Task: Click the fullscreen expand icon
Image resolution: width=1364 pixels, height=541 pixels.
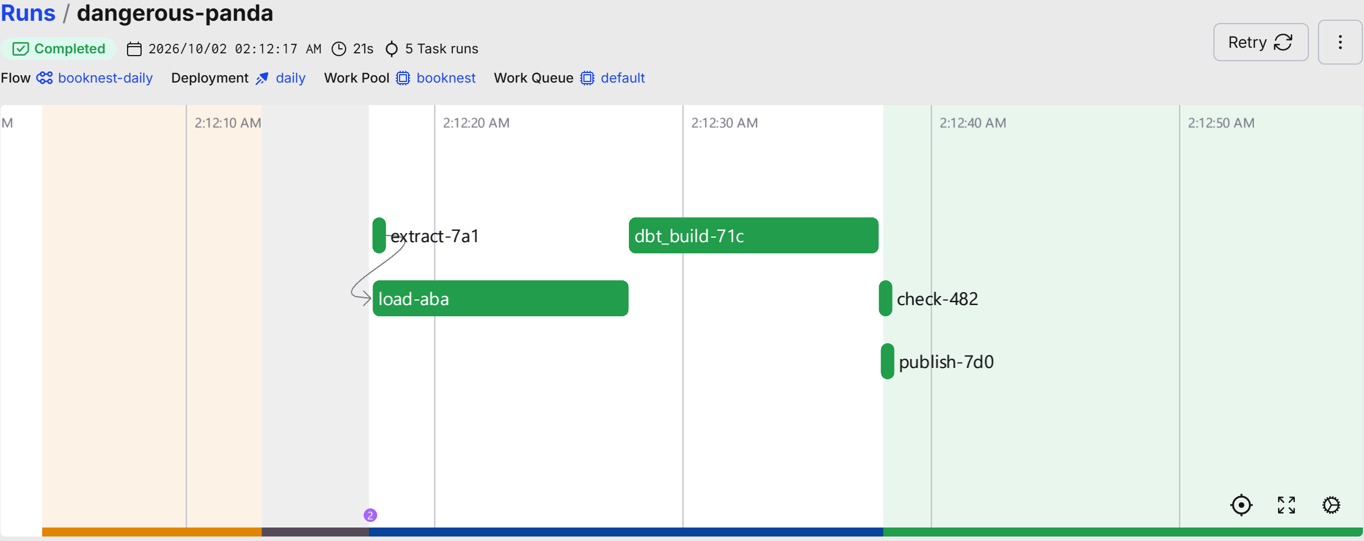Action: pyautogui.click(x=1286, y=505)
